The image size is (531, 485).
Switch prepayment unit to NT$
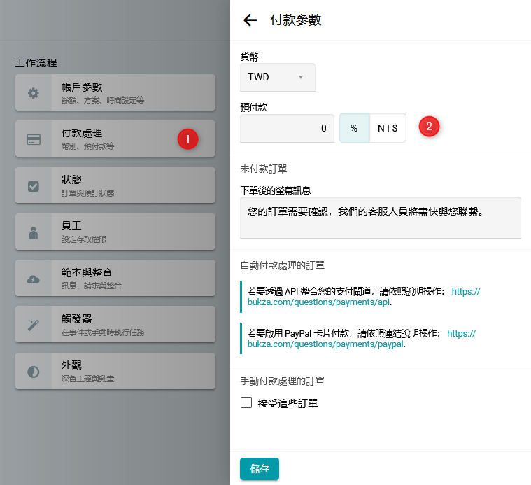pos(388,128)
